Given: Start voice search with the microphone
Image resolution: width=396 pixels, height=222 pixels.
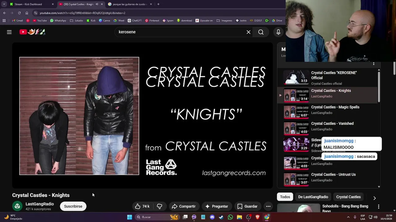Looking at the screenshot, I should click(x=278, y=32).
